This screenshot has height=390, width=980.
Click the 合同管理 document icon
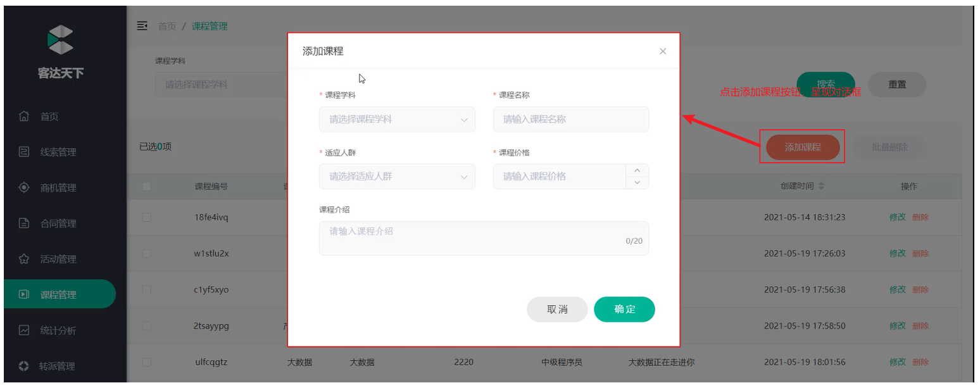click(24, 223)
